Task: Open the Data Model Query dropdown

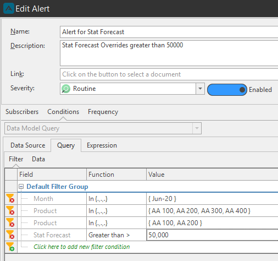Action: point(103,128)
